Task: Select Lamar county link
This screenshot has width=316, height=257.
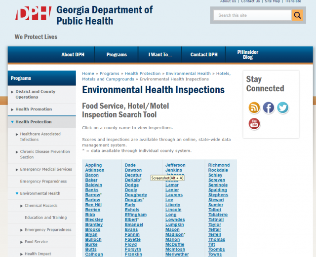Action: click(x=172, y=185)
